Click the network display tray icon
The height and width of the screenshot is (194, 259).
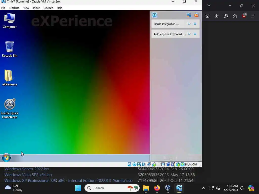point(212,188)
